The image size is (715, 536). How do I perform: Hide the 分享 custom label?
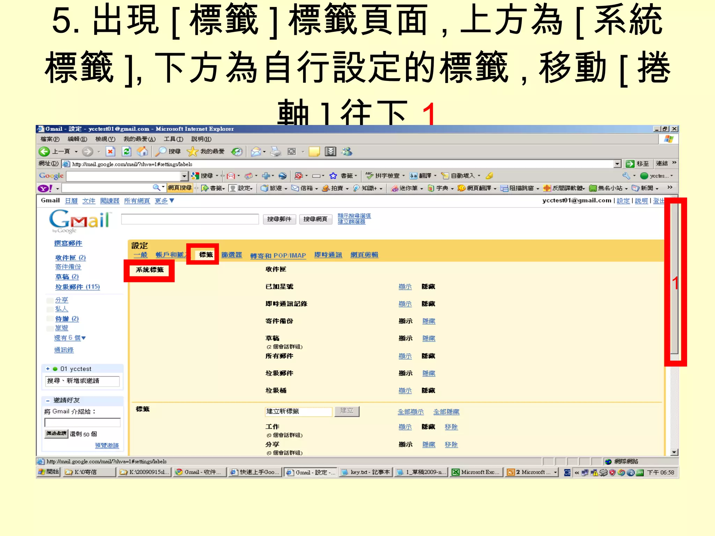click(429, 444)
